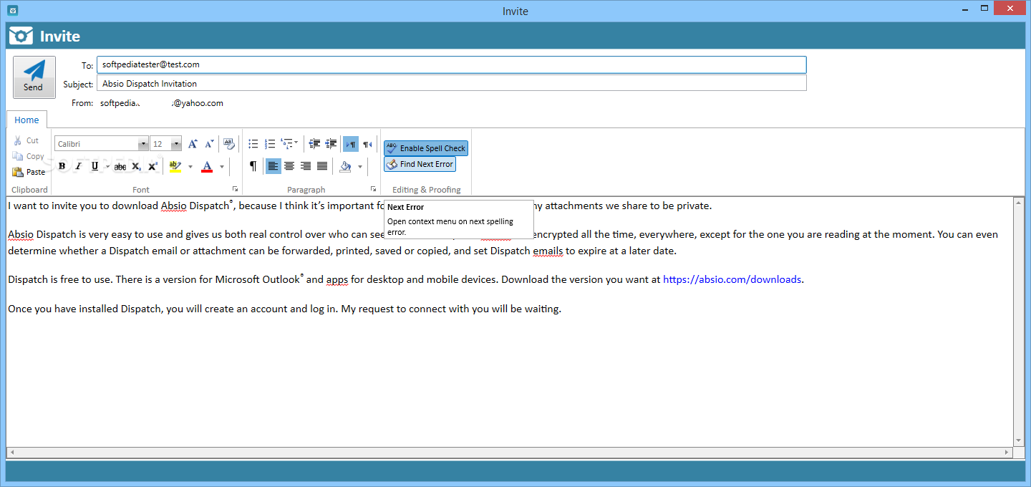Screen dimensions: 1031x487
Task: Shrink the font size
Action: coord(209,144)
